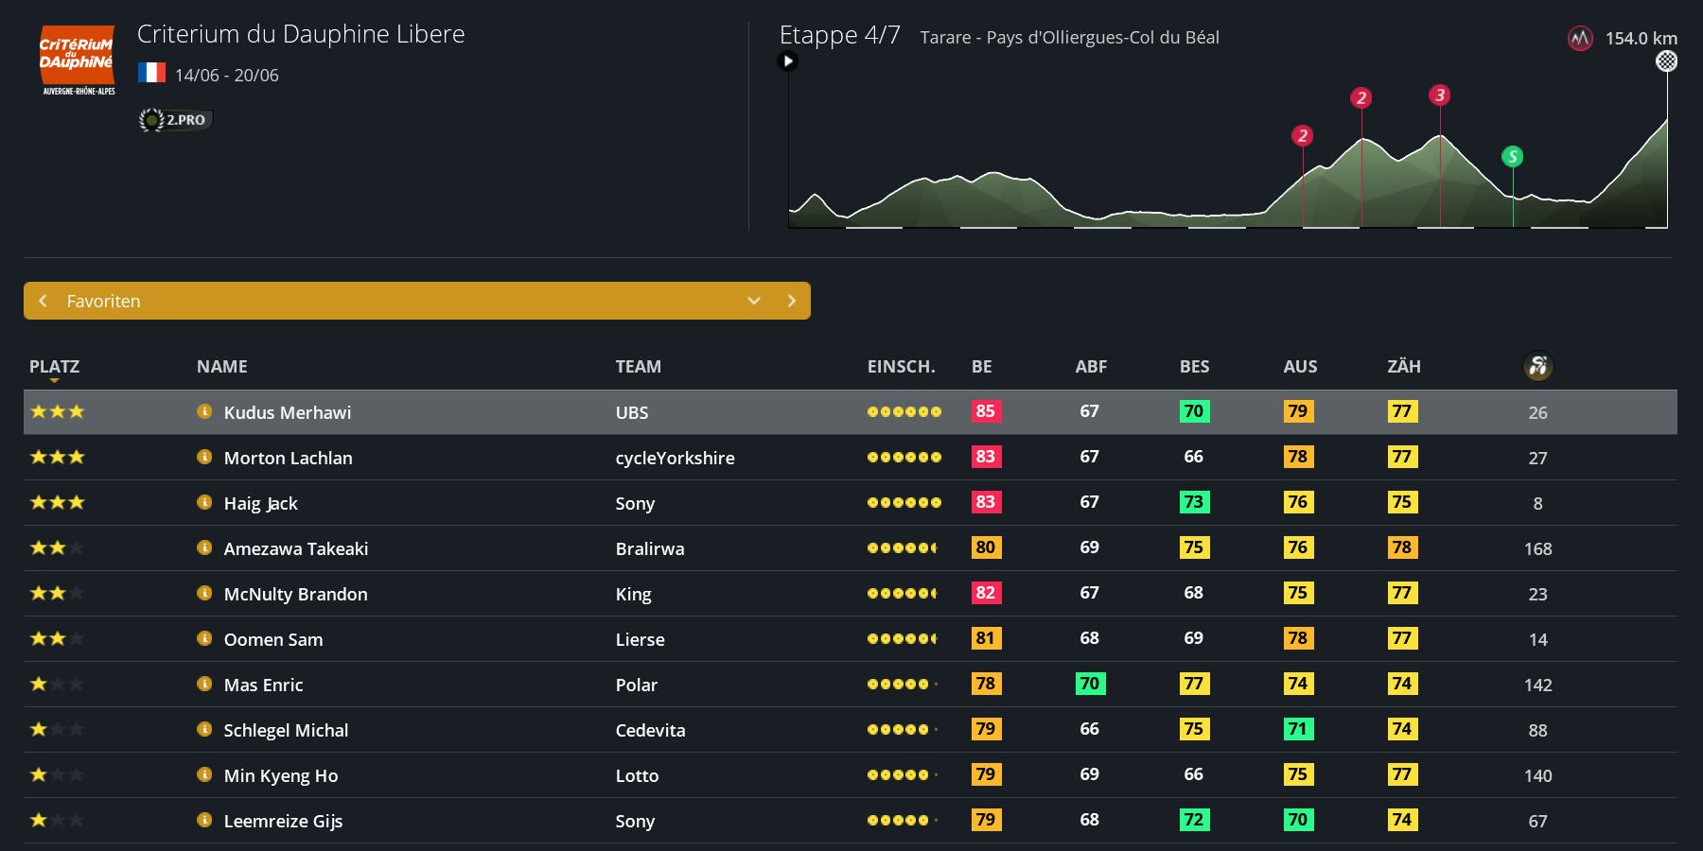Screen dimensions: 1703x851
Task: Click the cyclist icon column header
Action: (x=1537, y=366)
